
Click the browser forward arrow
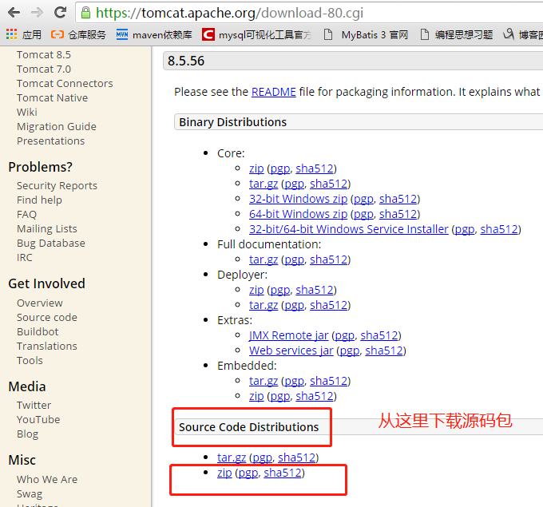(37, 13)
